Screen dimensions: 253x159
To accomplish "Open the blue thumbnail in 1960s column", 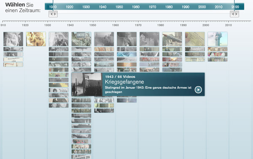I will (x=127, y=54).
